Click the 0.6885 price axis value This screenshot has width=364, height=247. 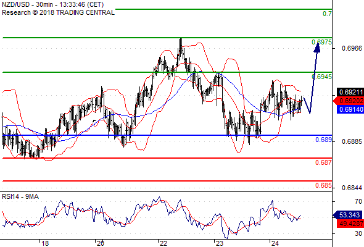tap(352, 141)
